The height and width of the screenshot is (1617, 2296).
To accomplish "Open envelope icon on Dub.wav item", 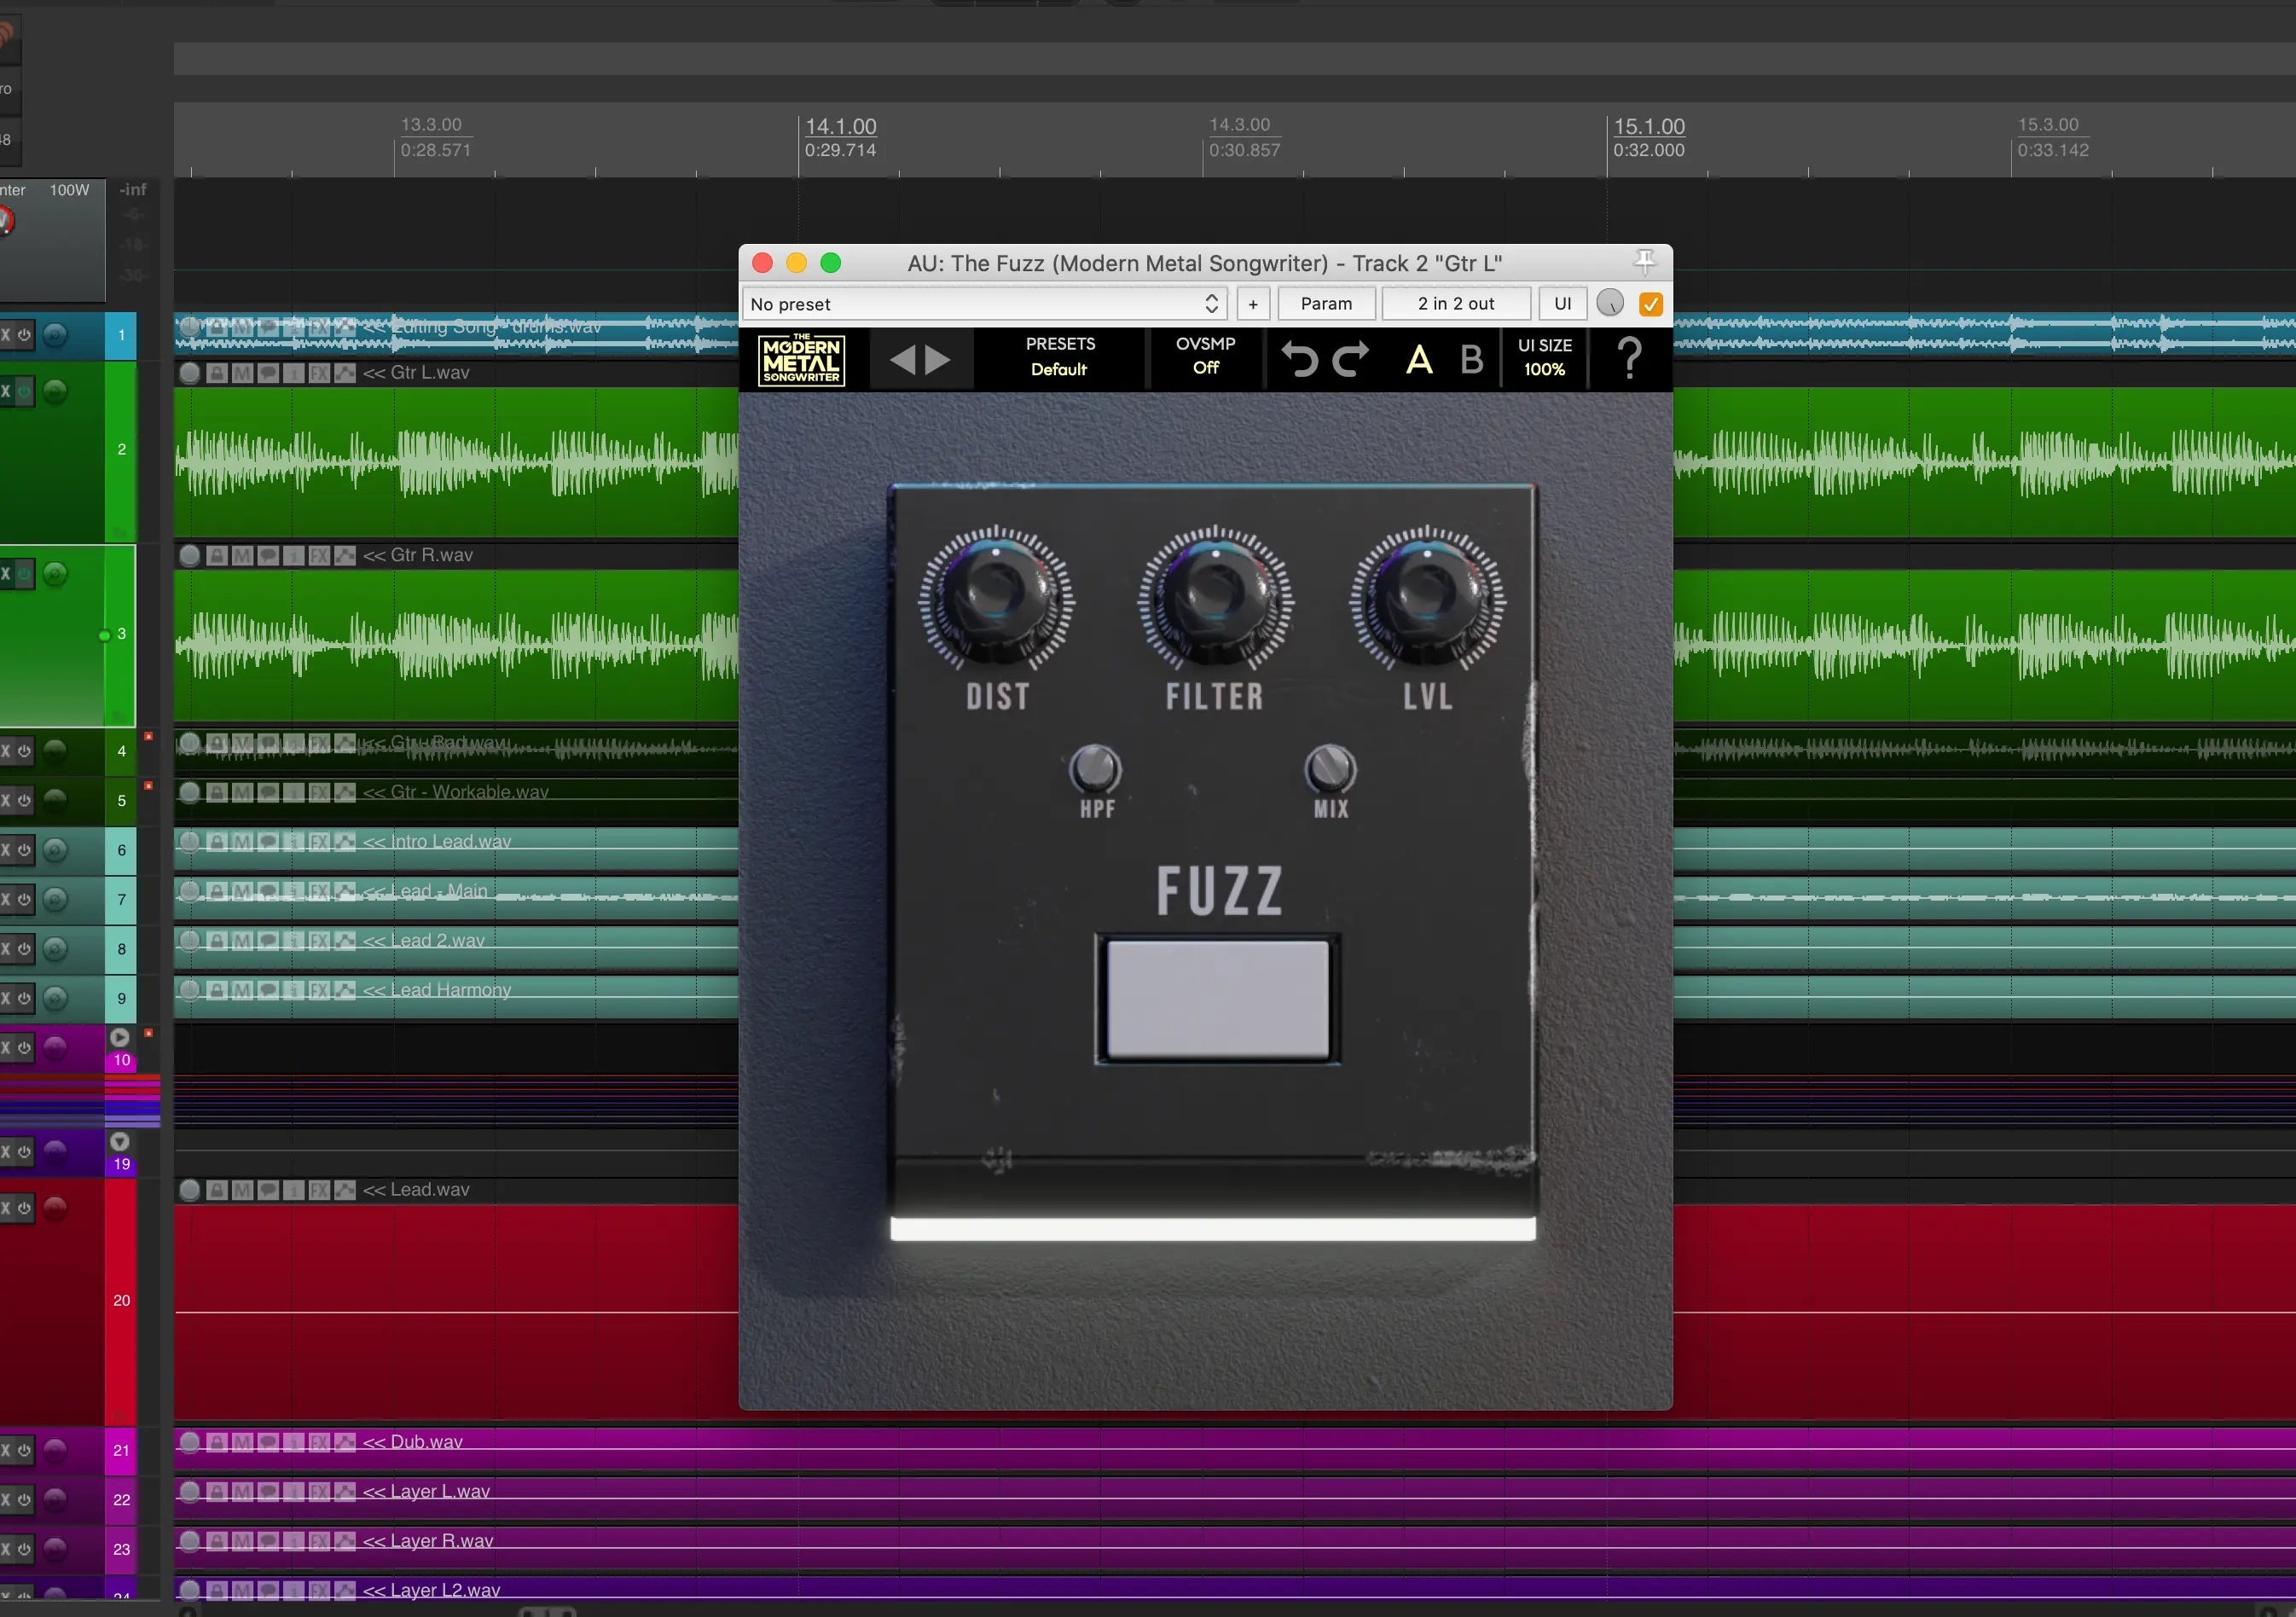I will tap(345, 1442).
